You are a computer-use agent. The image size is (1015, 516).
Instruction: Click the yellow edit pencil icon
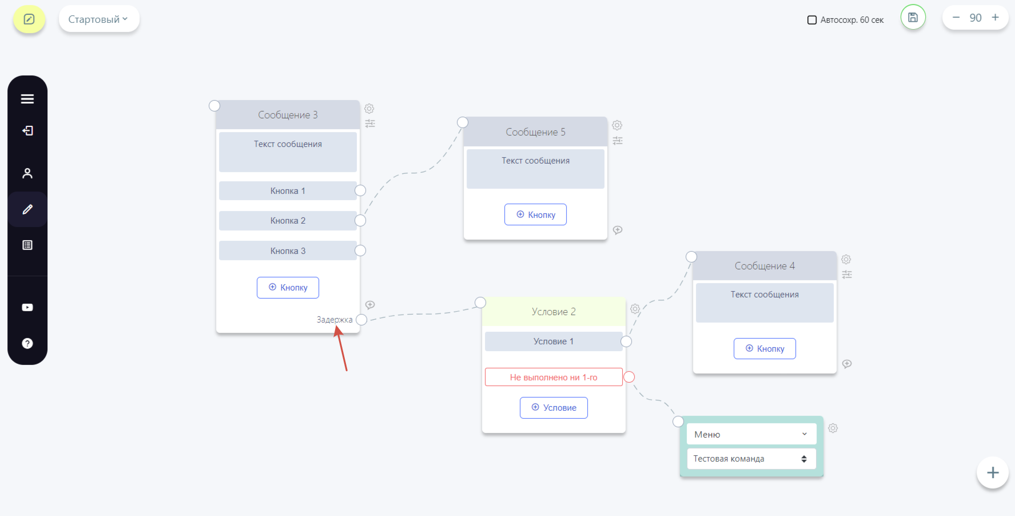(x=29, y=19)
